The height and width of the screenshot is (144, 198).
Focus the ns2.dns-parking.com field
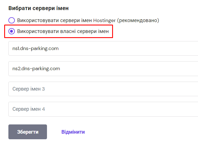point(103,69)
